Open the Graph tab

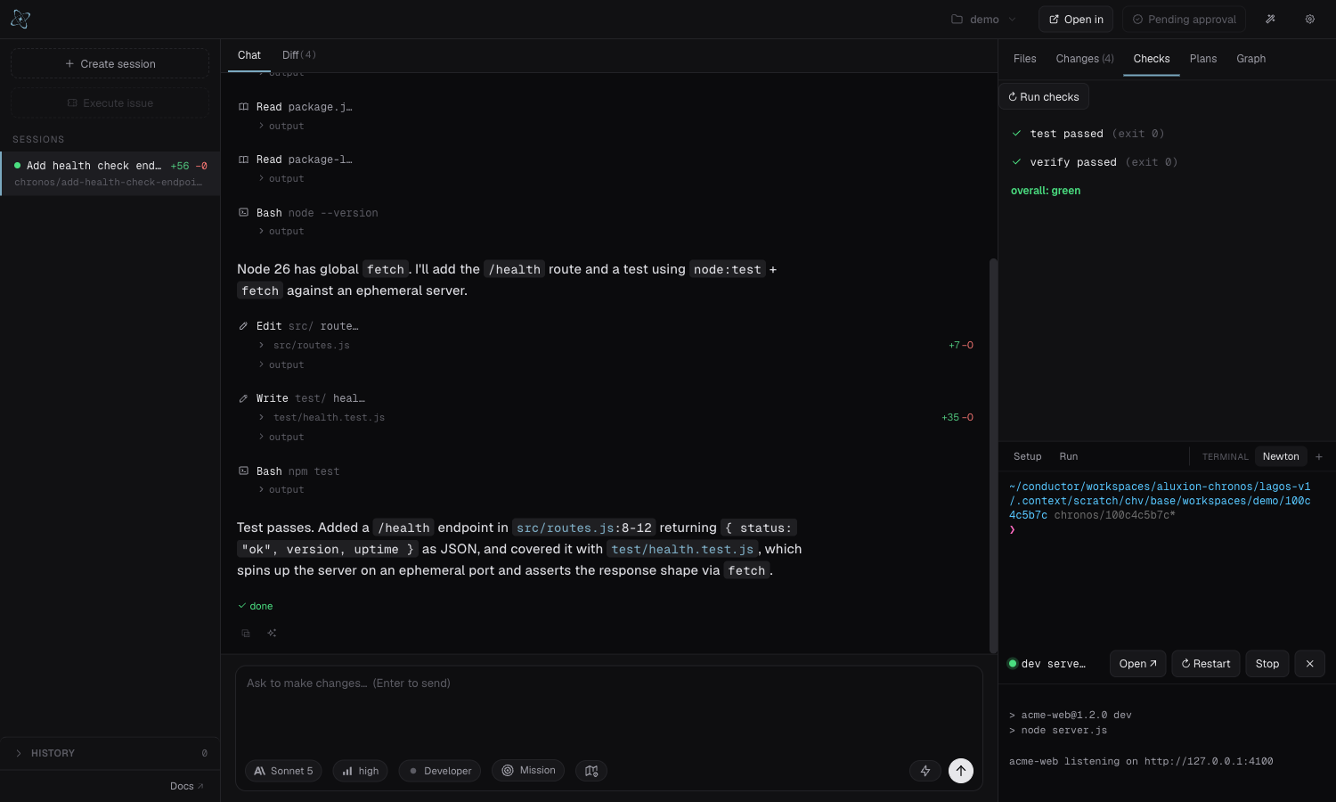pos(1250,59)
